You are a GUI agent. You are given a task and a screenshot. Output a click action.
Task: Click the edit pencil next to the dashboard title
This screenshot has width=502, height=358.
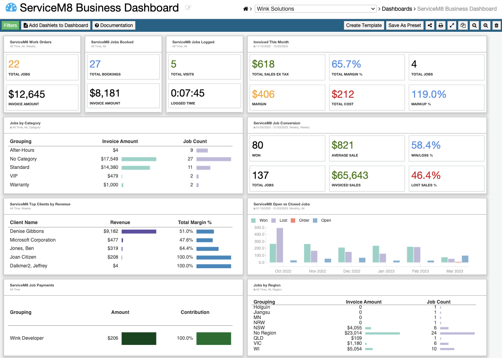pyautogui.click(x=188, y=8)
